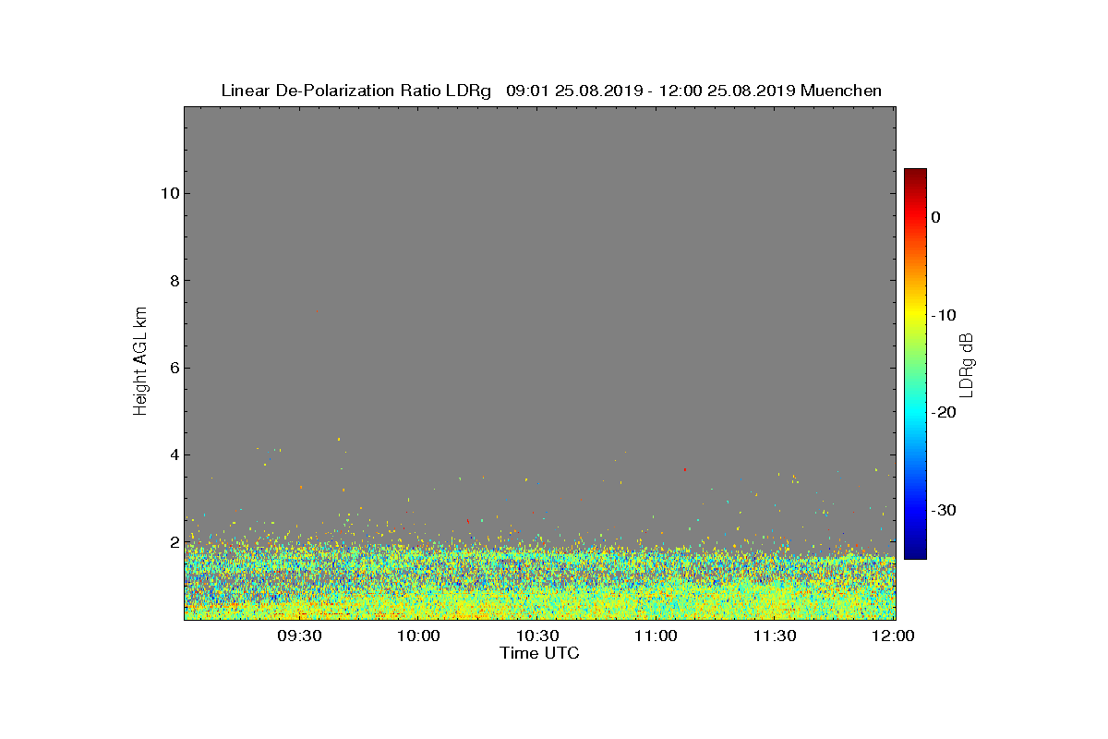The width and height of the screenshot is (1108, 739).
Task: Click the -10 dB colorbar label
Action: [944, 315]
